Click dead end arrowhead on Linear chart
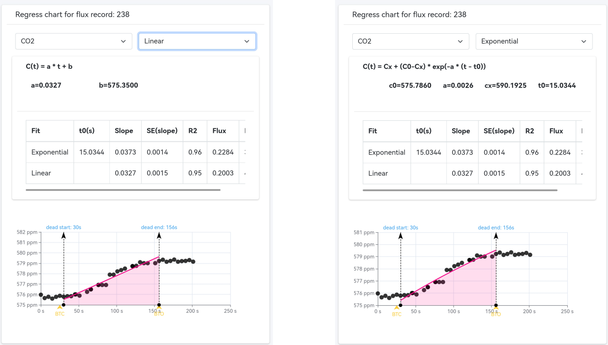Screen dimensions: 608x345 (x=159, y=235)
